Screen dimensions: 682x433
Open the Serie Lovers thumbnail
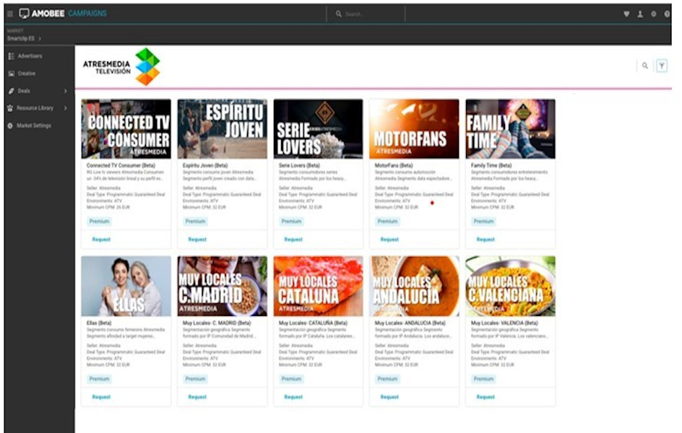318,128
